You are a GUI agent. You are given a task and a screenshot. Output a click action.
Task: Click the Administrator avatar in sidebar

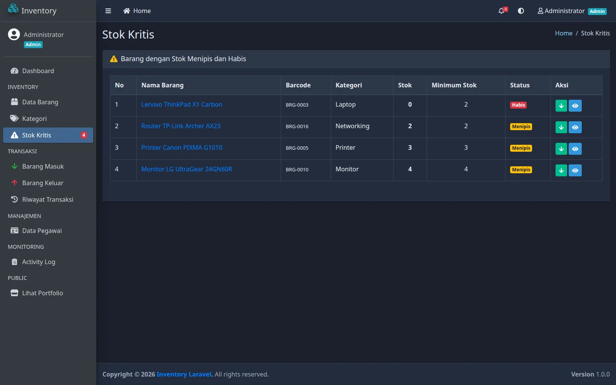[x=14, y=35]
